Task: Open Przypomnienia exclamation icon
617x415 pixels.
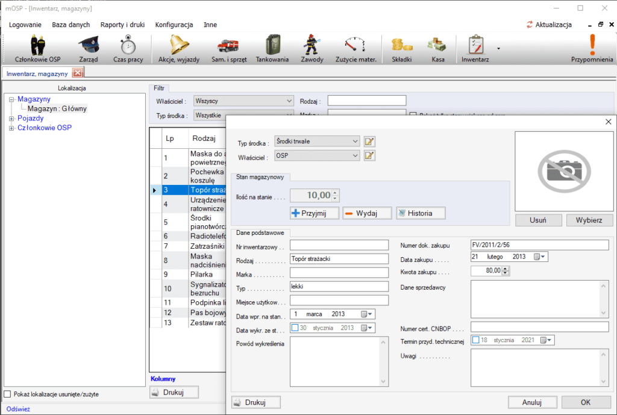Action: pos(592,49)
